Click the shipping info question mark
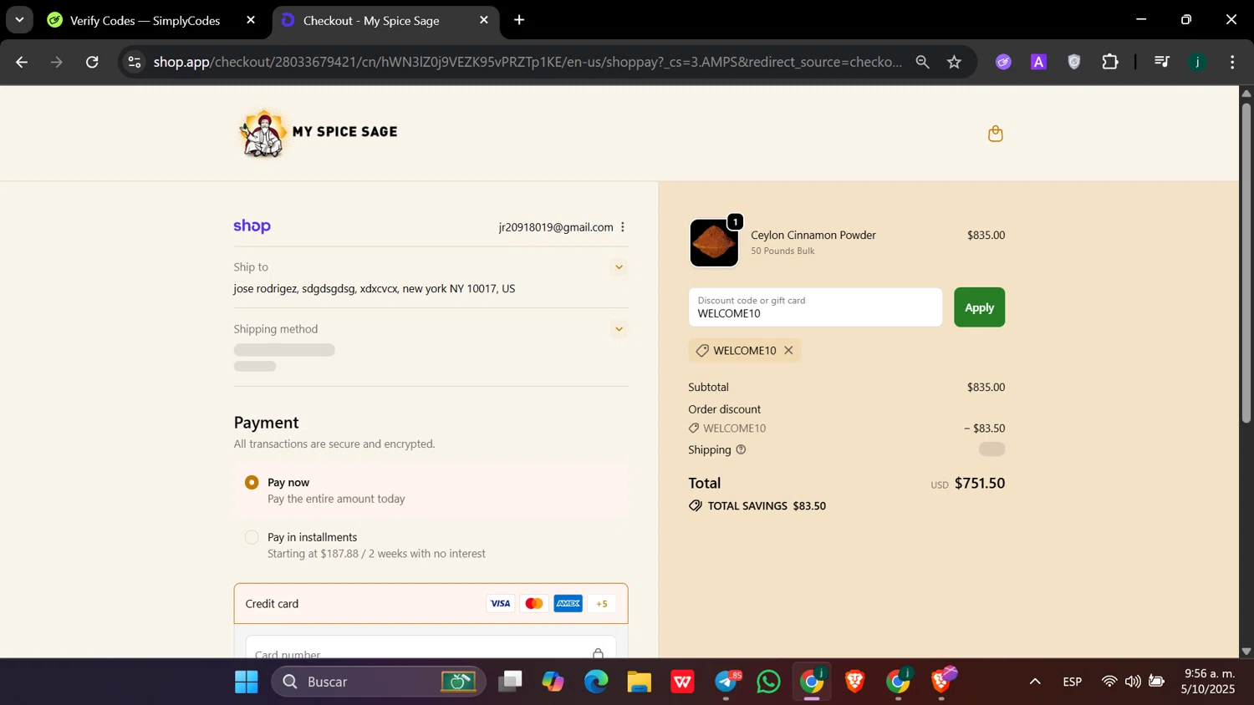The width and height of the screenshot is (1254, 705). tap(741, 450)
